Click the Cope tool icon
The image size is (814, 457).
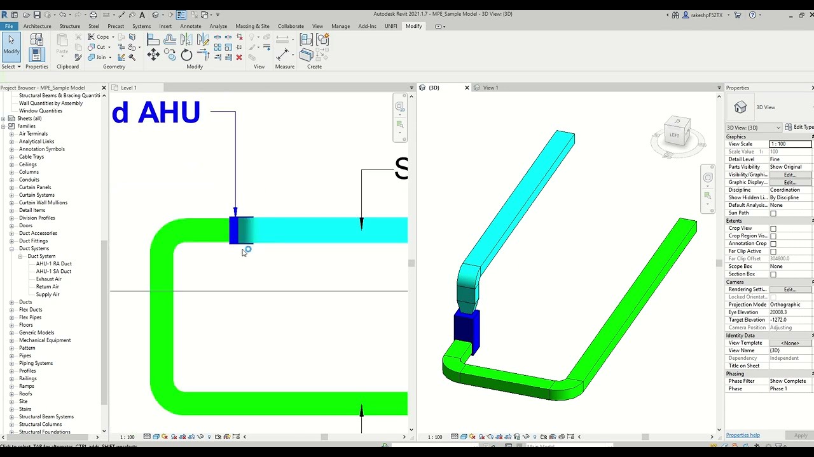(x=91, y=37)
